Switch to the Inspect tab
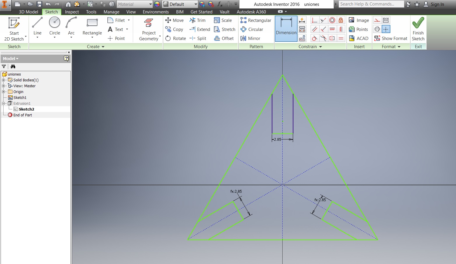This screenshot has width=456, height=264. [x=72, y=12]
